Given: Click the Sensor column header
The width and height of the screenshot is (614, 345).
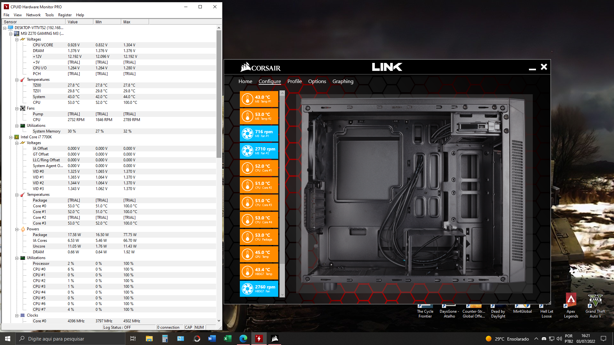Looking at the screenshot, I should pyautogui.click(x=34, y=22).
